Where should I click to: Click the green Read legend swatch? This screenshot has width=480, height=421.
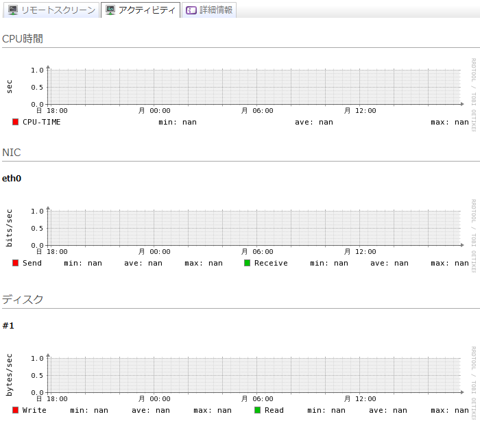258,410
